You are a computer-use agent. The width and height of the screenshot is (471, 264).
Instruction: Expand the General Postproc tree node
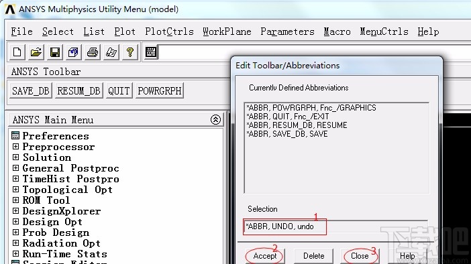[x=15, y=168]
